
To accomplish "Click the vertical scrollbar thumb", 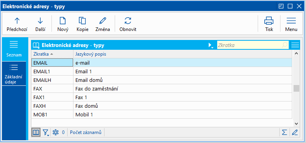I will [296, 88].
